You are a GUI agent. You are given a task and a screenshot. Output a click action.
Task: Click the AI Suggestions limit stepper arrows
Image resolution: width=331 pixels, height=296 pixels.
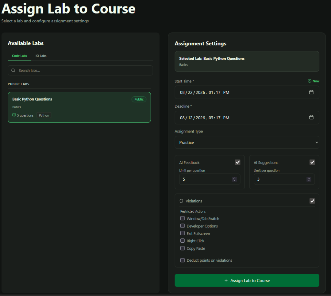coord(309,179)
